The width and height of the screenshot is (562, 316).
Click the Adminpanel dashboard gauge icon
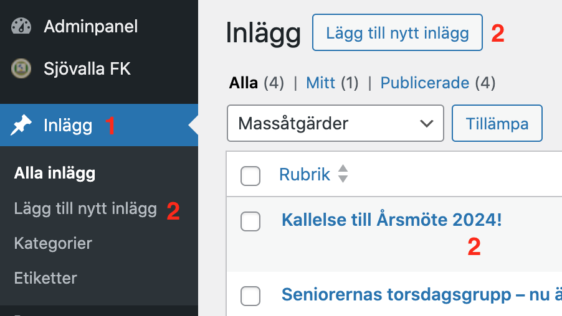coord(21,27)
